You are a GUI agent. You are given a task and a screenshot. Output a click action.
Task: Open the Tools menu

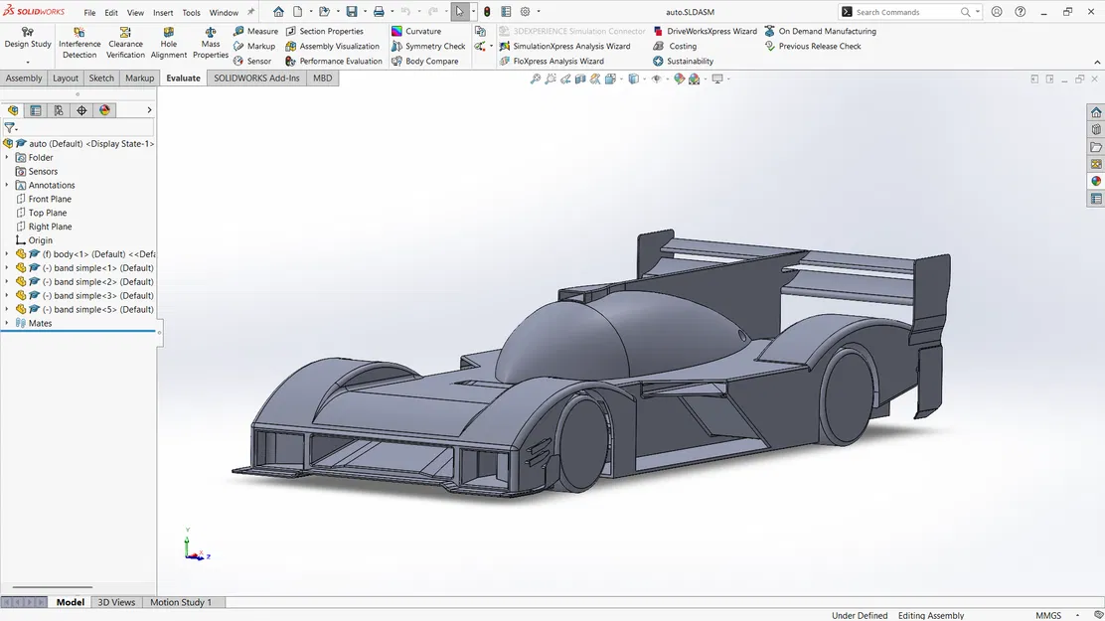(191, 12)
